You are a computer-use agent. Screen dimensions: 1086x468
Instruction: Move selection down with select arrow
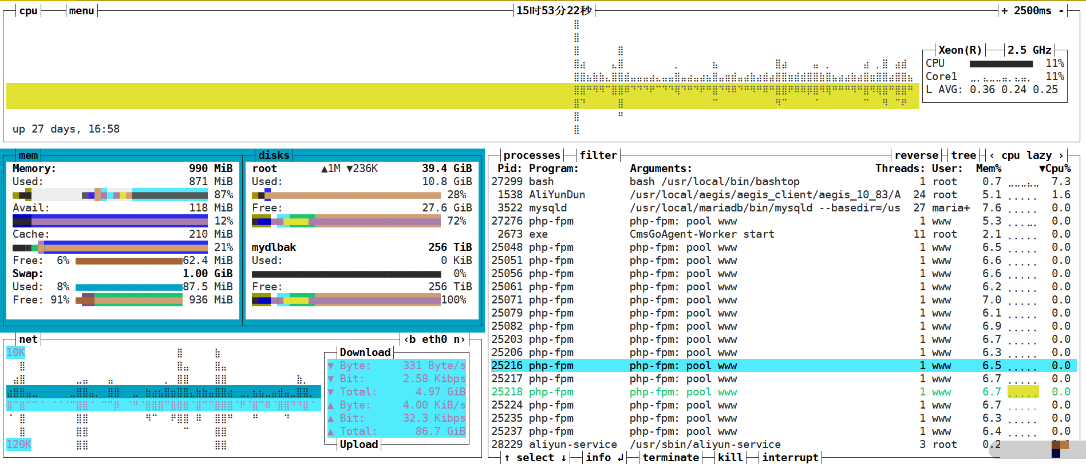click(563, 458)
